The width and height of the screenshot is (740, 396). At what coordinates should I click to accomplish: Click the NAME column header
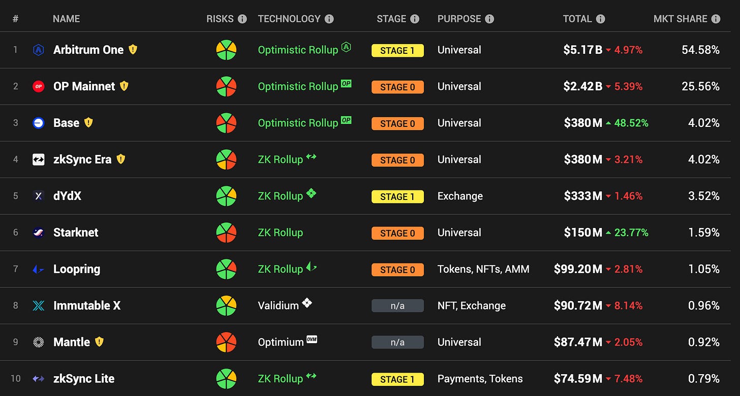pos(66,19)
